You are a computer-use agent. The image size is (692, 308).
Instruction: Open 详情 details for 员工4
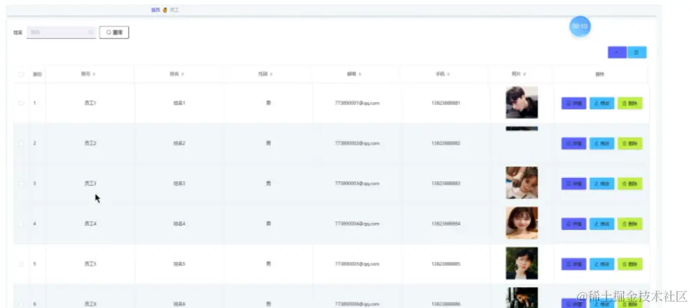[574, 224]
